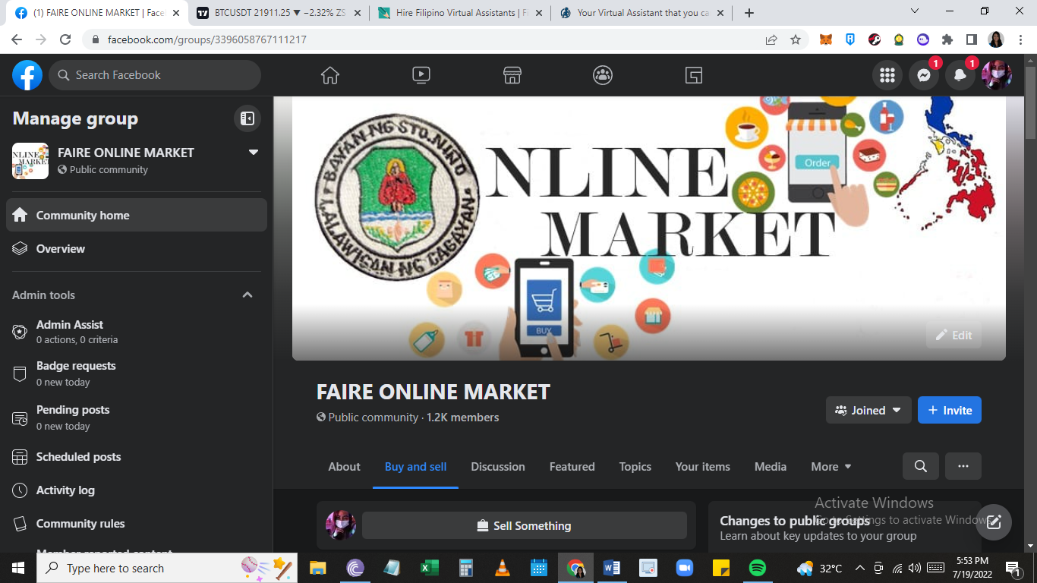The width and height of the screenshot is (1037, 583).
Task: Click the Facebook logo icon
Action: 27,75
